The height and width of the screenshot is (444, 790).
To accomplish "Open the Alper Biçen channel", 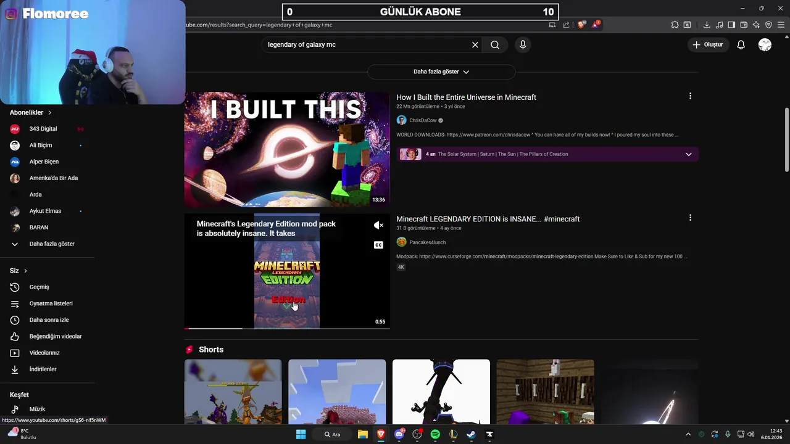I will point(48,162).
